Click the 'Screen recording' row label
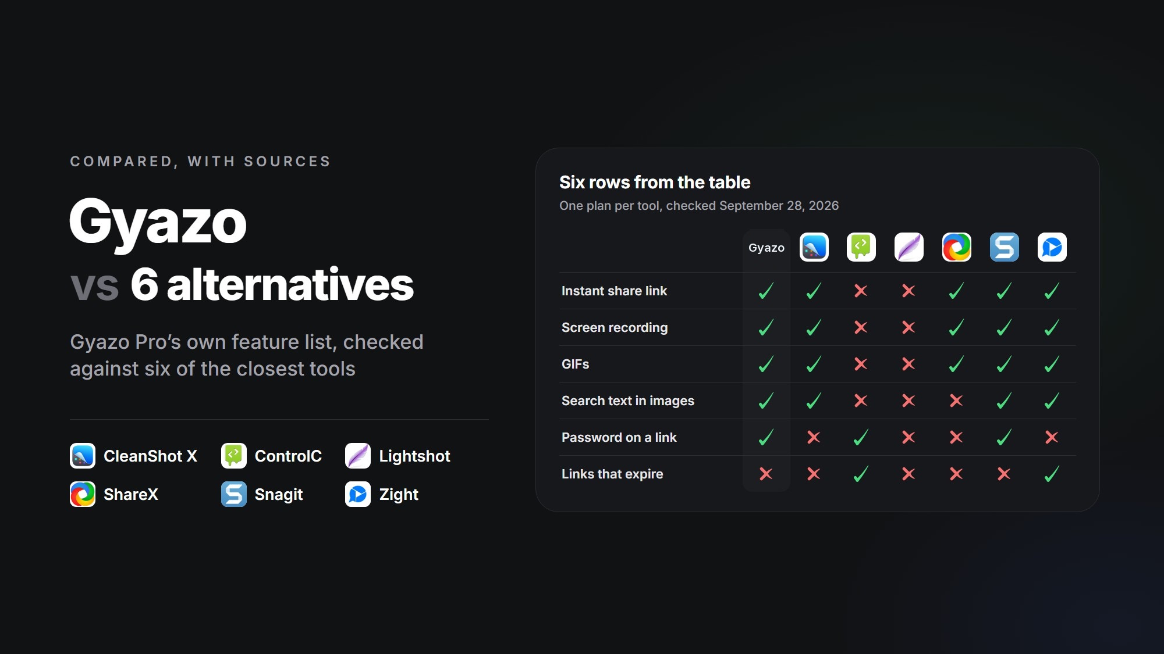 click(x=615, y=327)
